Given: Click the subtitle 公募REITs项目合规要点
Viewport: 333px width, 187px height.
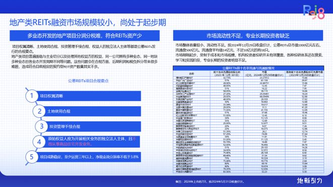Looking at the screenshot, I should click(x=88, y=81).
